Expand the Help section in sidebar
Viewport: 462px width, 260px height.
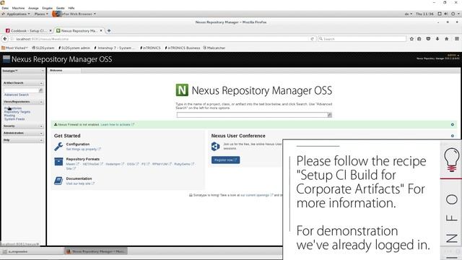[41, 140]
